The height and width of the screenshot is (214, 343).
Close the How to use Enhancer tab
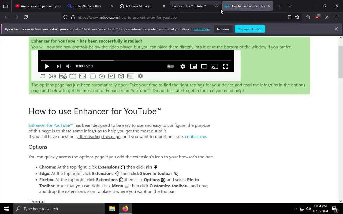[269, 6]
